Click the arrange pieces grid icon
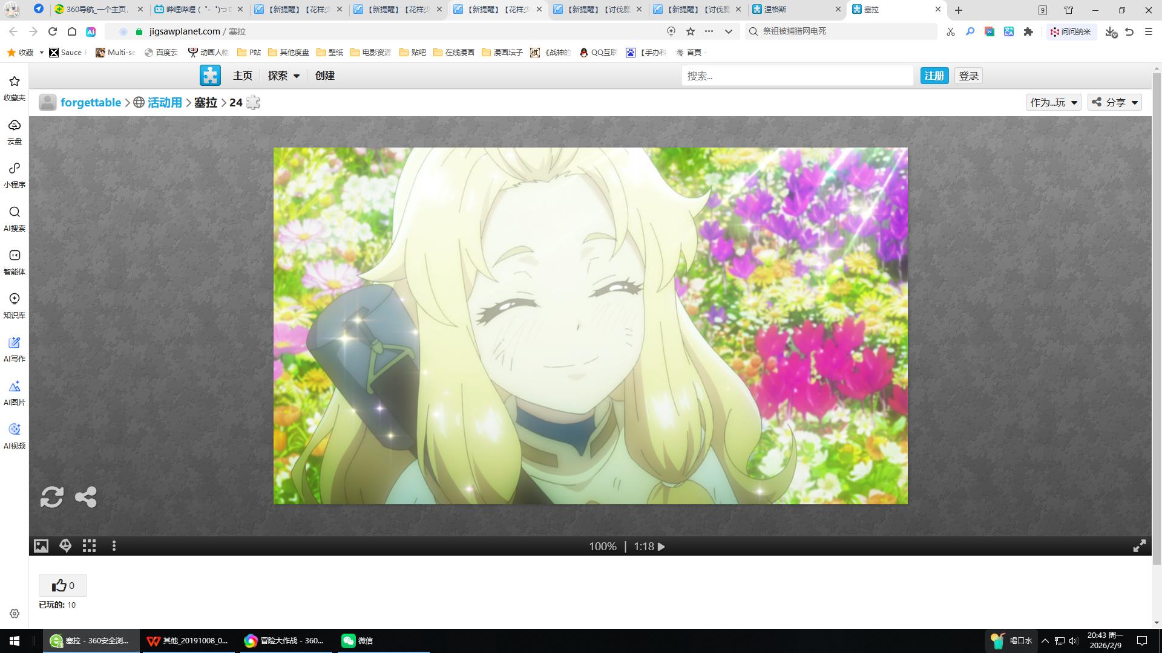 click(90, 546)
